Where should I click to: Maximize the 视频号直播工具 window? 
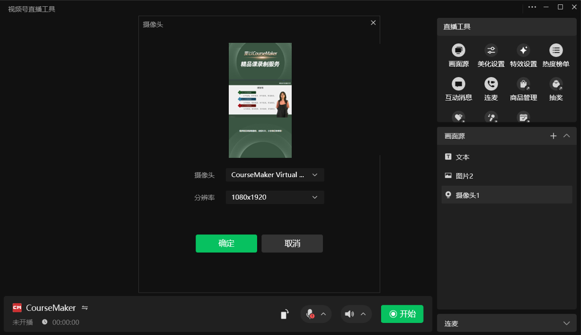(x=560, y=7)
